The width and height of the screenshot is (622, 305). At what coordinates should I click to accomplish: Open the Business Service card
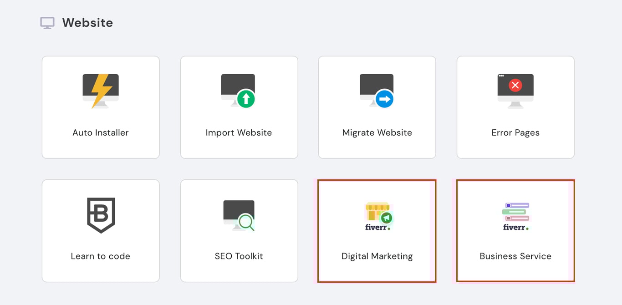515,255
